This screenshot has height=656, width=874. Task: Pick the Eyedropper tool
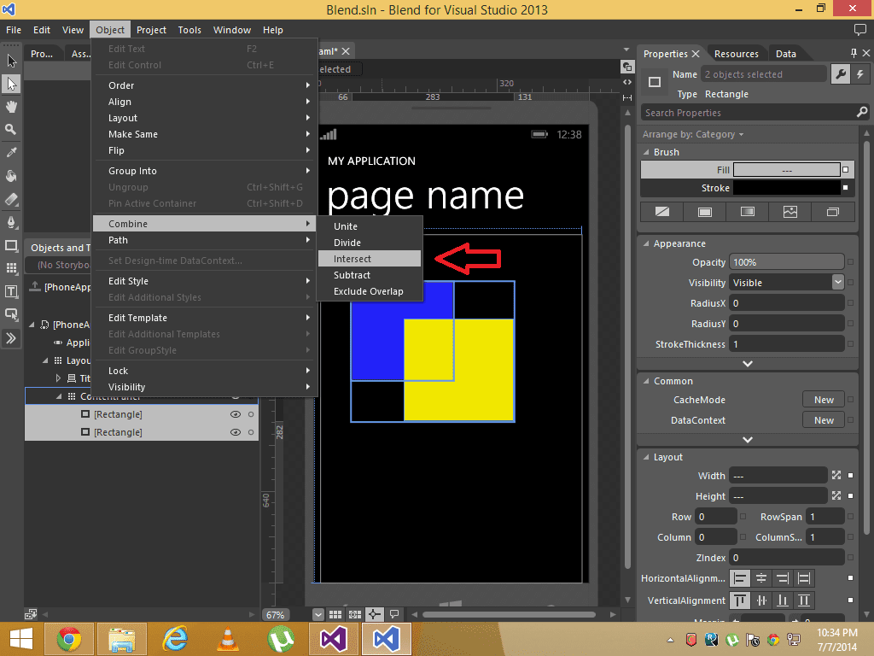pos(11,153)
